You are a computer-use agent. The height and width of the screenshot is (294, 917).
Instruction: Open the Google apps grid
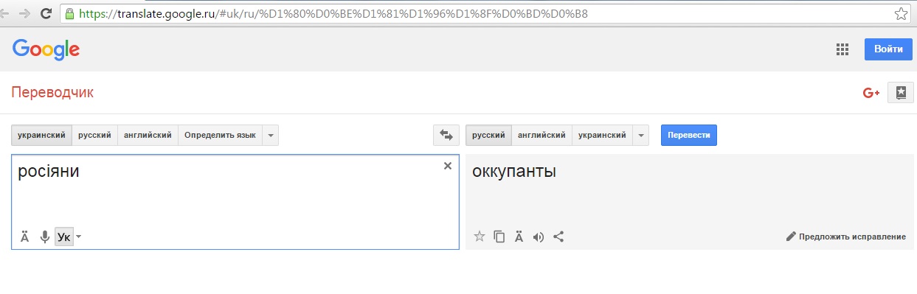pyautogui.click(x=842, y=49)
